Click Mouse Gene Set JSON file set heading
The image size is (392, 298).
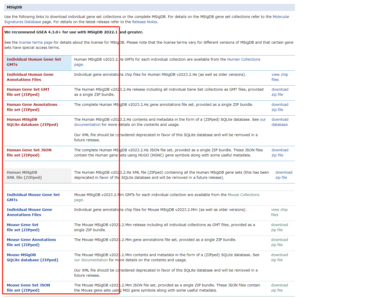point(28,288)
